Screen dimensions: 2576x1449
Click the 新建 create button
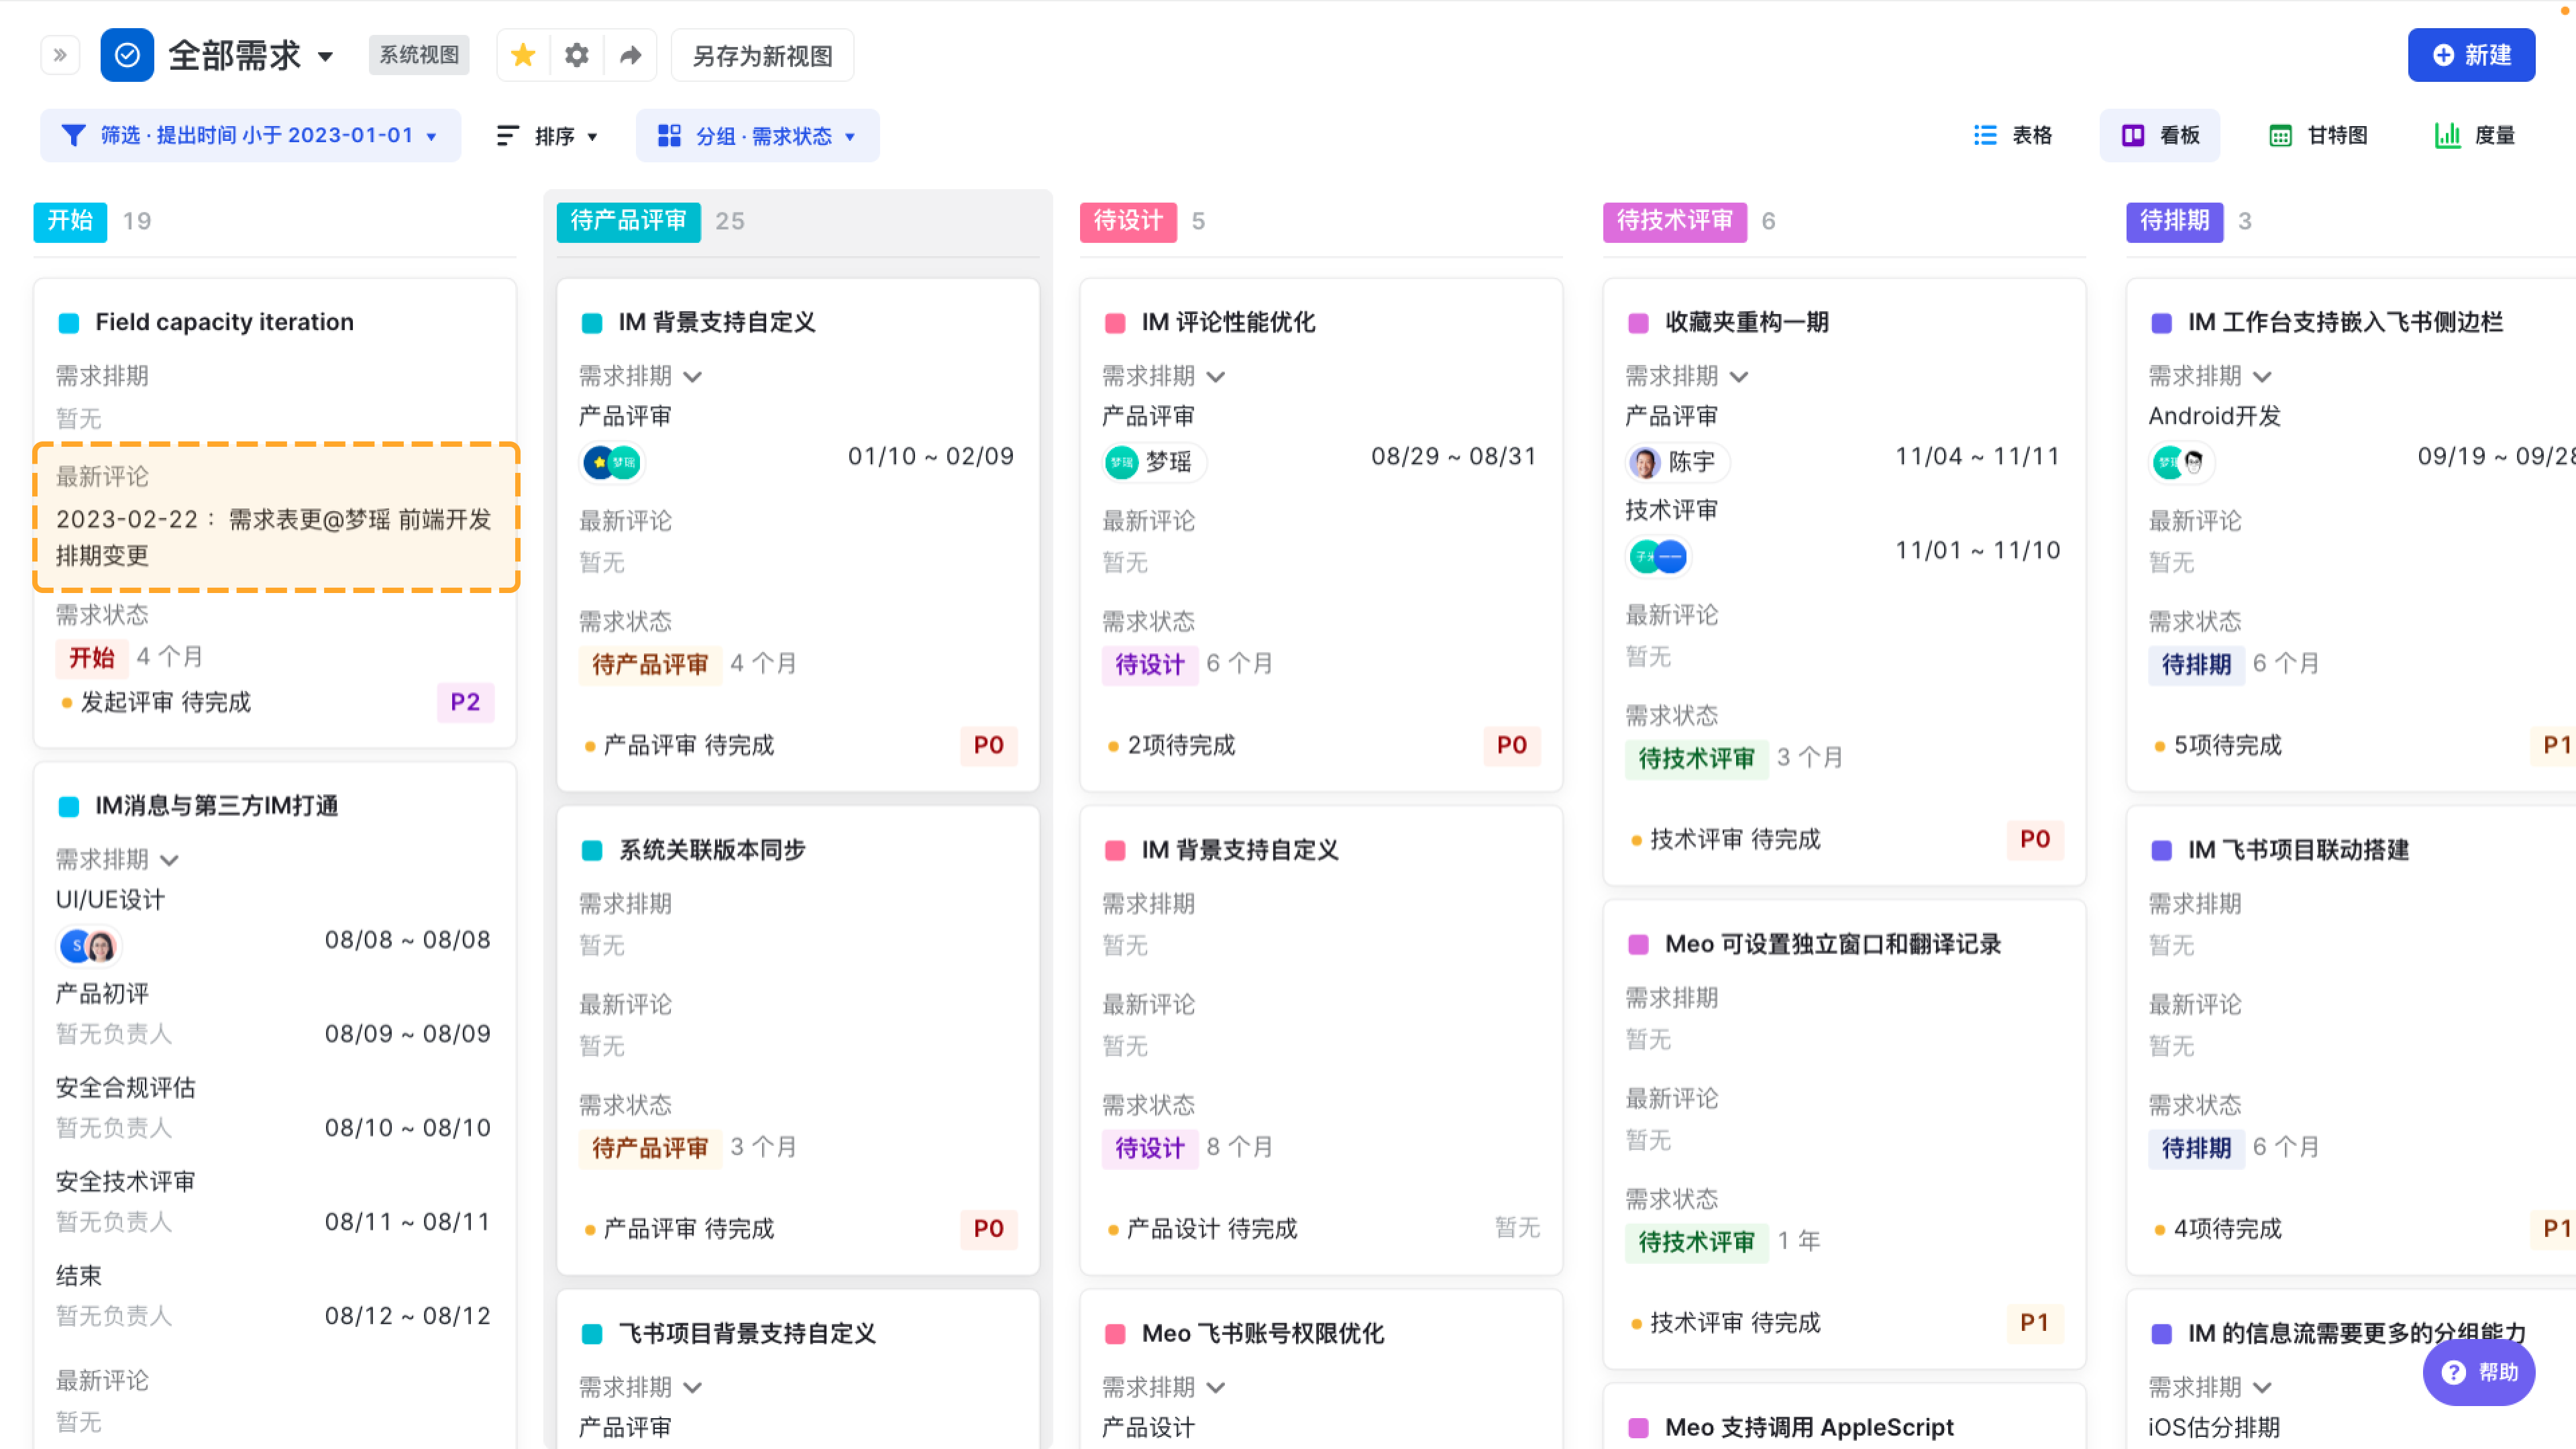pyautogui.click(x=2471, y=55)
